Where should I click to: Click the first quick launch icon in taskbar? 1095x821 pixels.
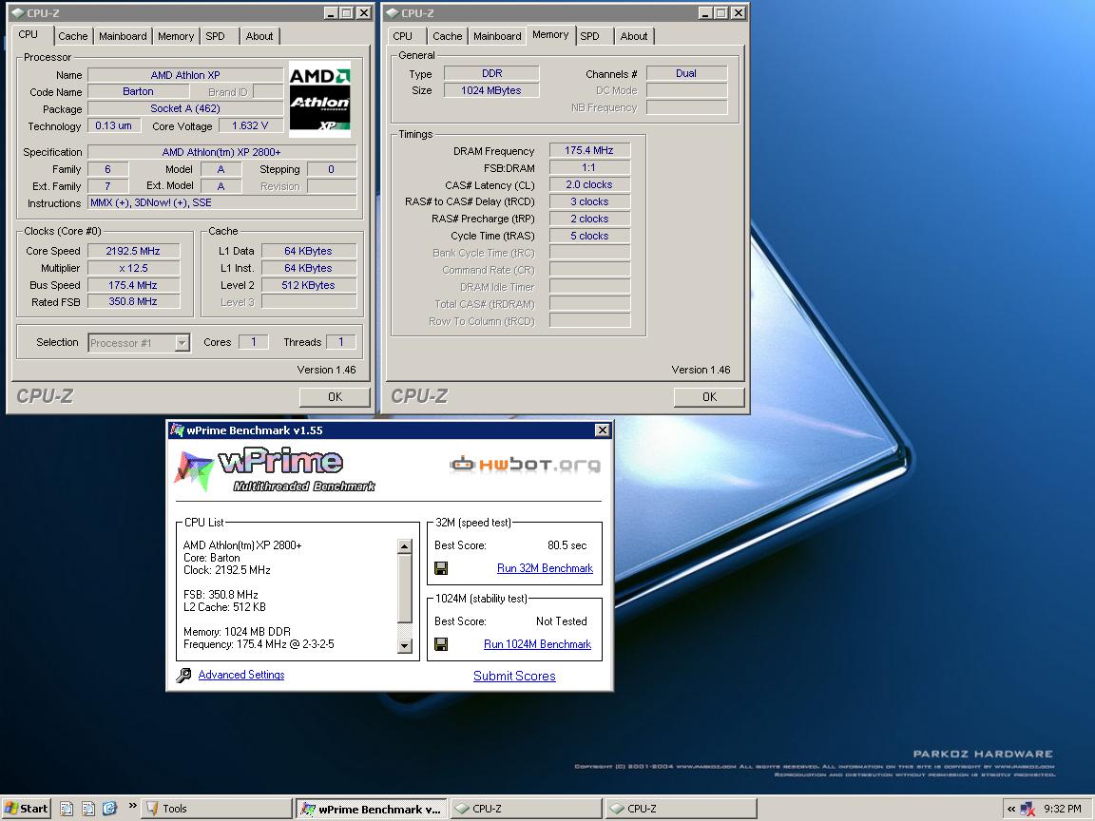click(67, 809)
